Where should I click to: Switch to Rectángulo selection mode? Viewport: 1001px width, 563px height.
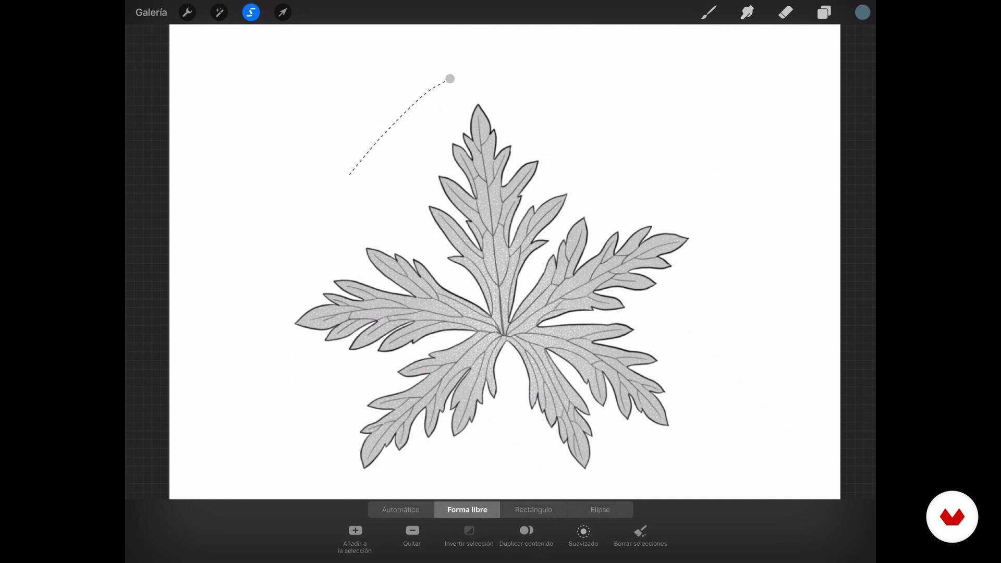pyautogui.click(x=533, y=509)
